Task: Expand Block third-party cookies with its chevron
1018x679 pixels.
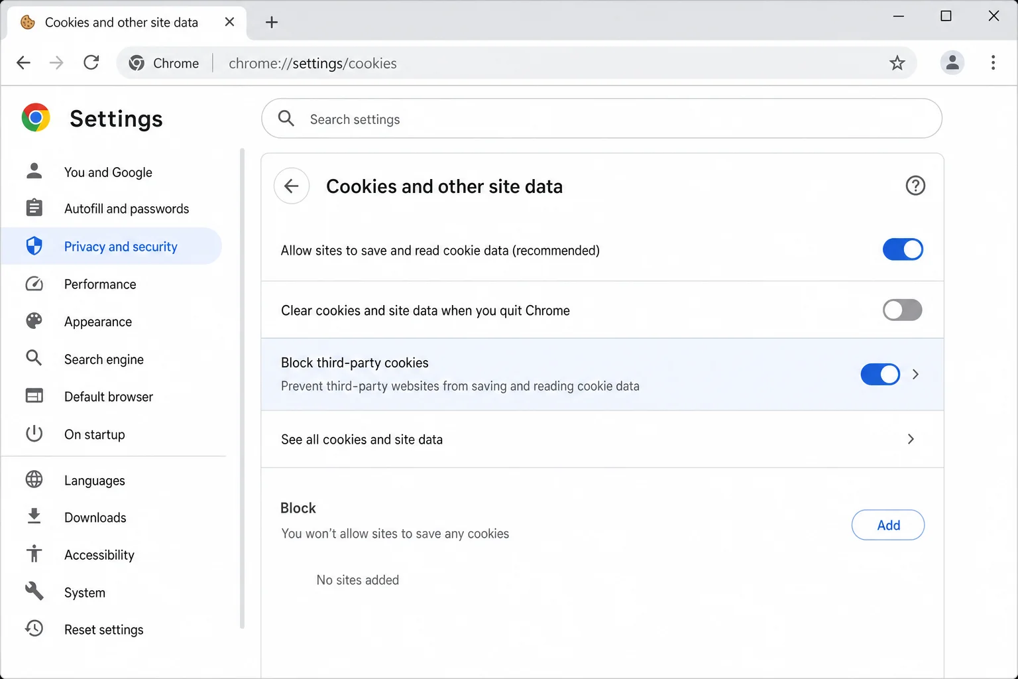Action: coord(915,374)
